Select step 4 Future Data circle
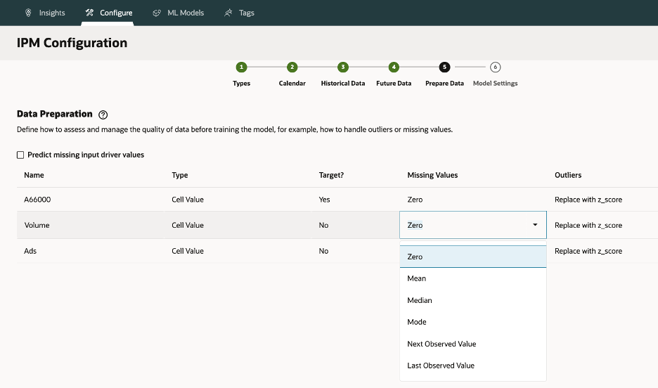This screenshot has width=658, height=388. tap(394, 67)
